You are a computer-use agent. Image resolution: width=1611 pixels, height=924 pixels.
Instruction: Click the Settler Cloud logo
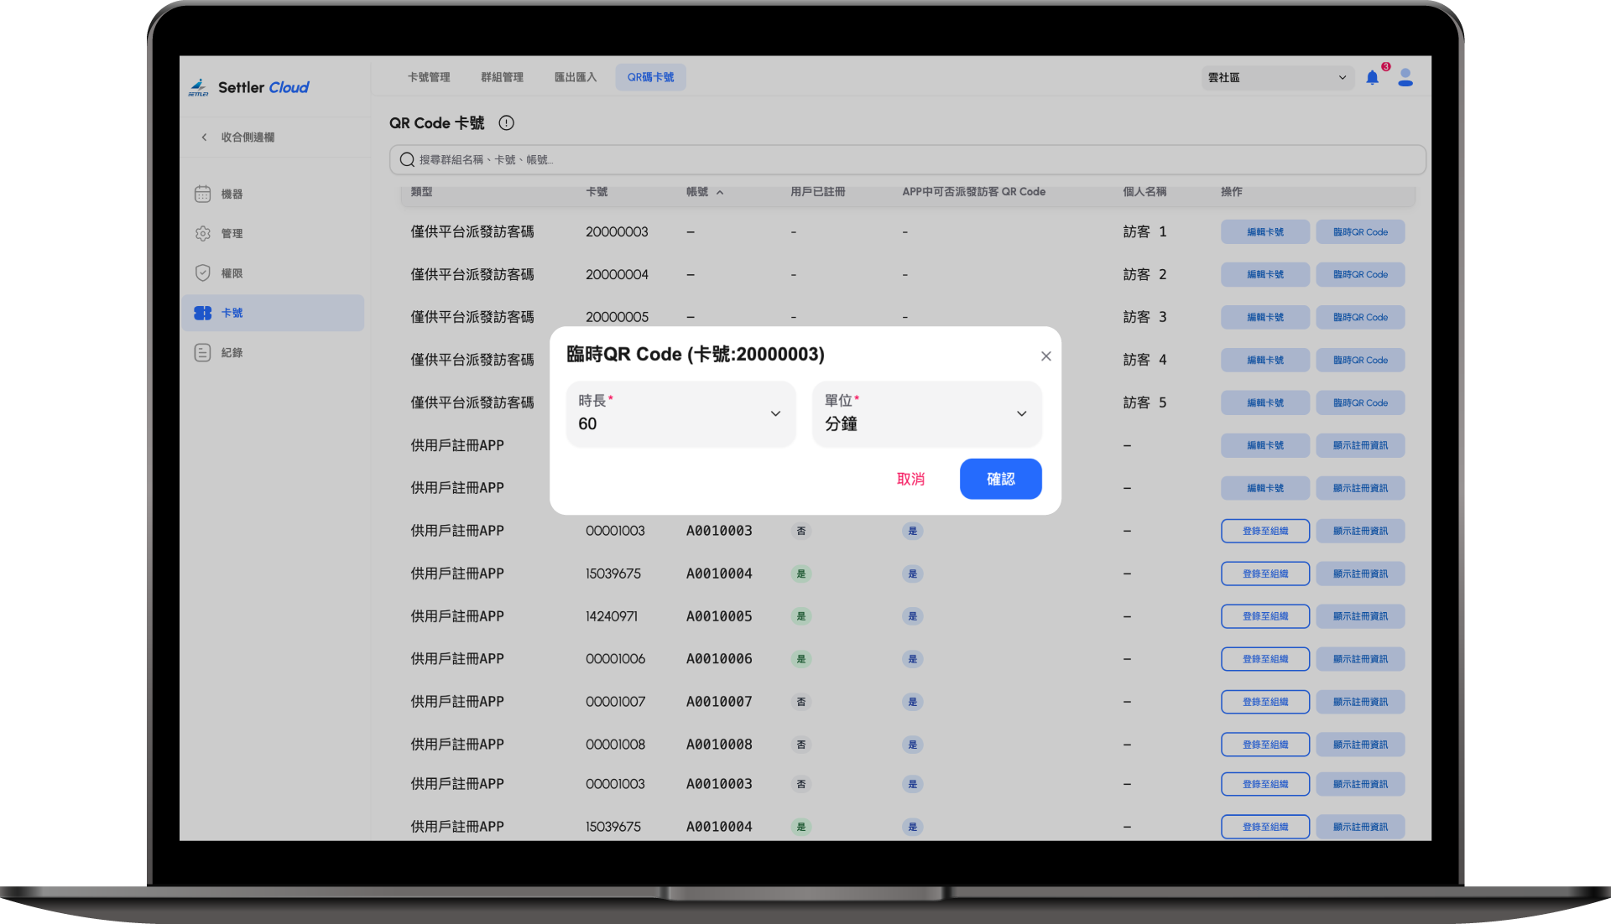(x=248, y=87)
